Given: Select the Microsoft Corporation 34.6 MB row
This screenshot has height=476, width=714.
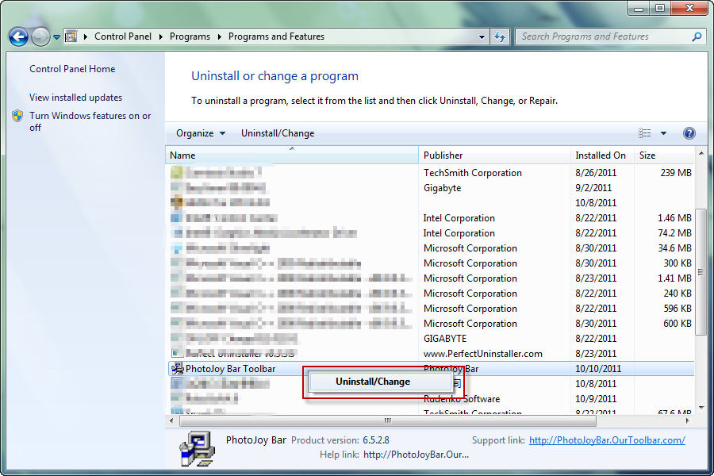Looking at the screenshot, I should tap(430, 248).
